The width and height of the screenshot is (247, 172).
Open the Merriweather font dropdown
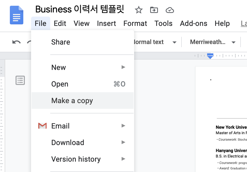[213, 42]
